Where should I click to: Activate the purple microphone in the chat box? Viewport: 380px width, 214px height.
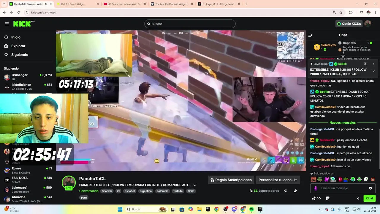[x=316, y=188]
